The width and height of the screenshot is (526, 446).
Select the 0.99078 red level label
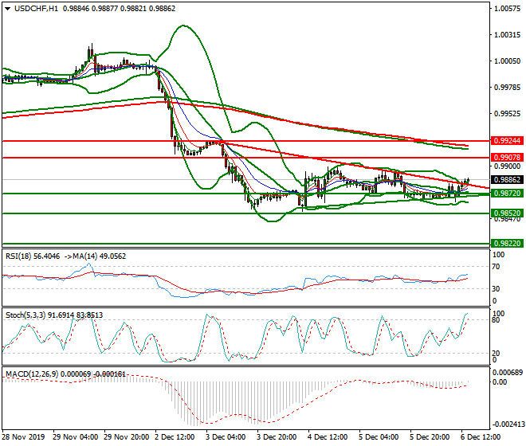[507, 157]
